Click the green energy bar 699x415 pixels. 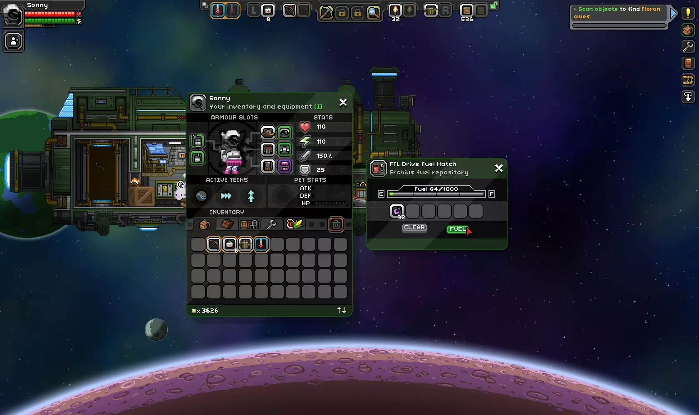[x=50, y=20]
